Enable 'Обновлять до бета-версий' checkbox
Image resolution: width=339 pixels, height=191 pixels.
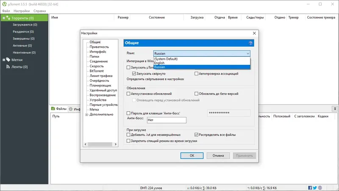click(196, 94)
